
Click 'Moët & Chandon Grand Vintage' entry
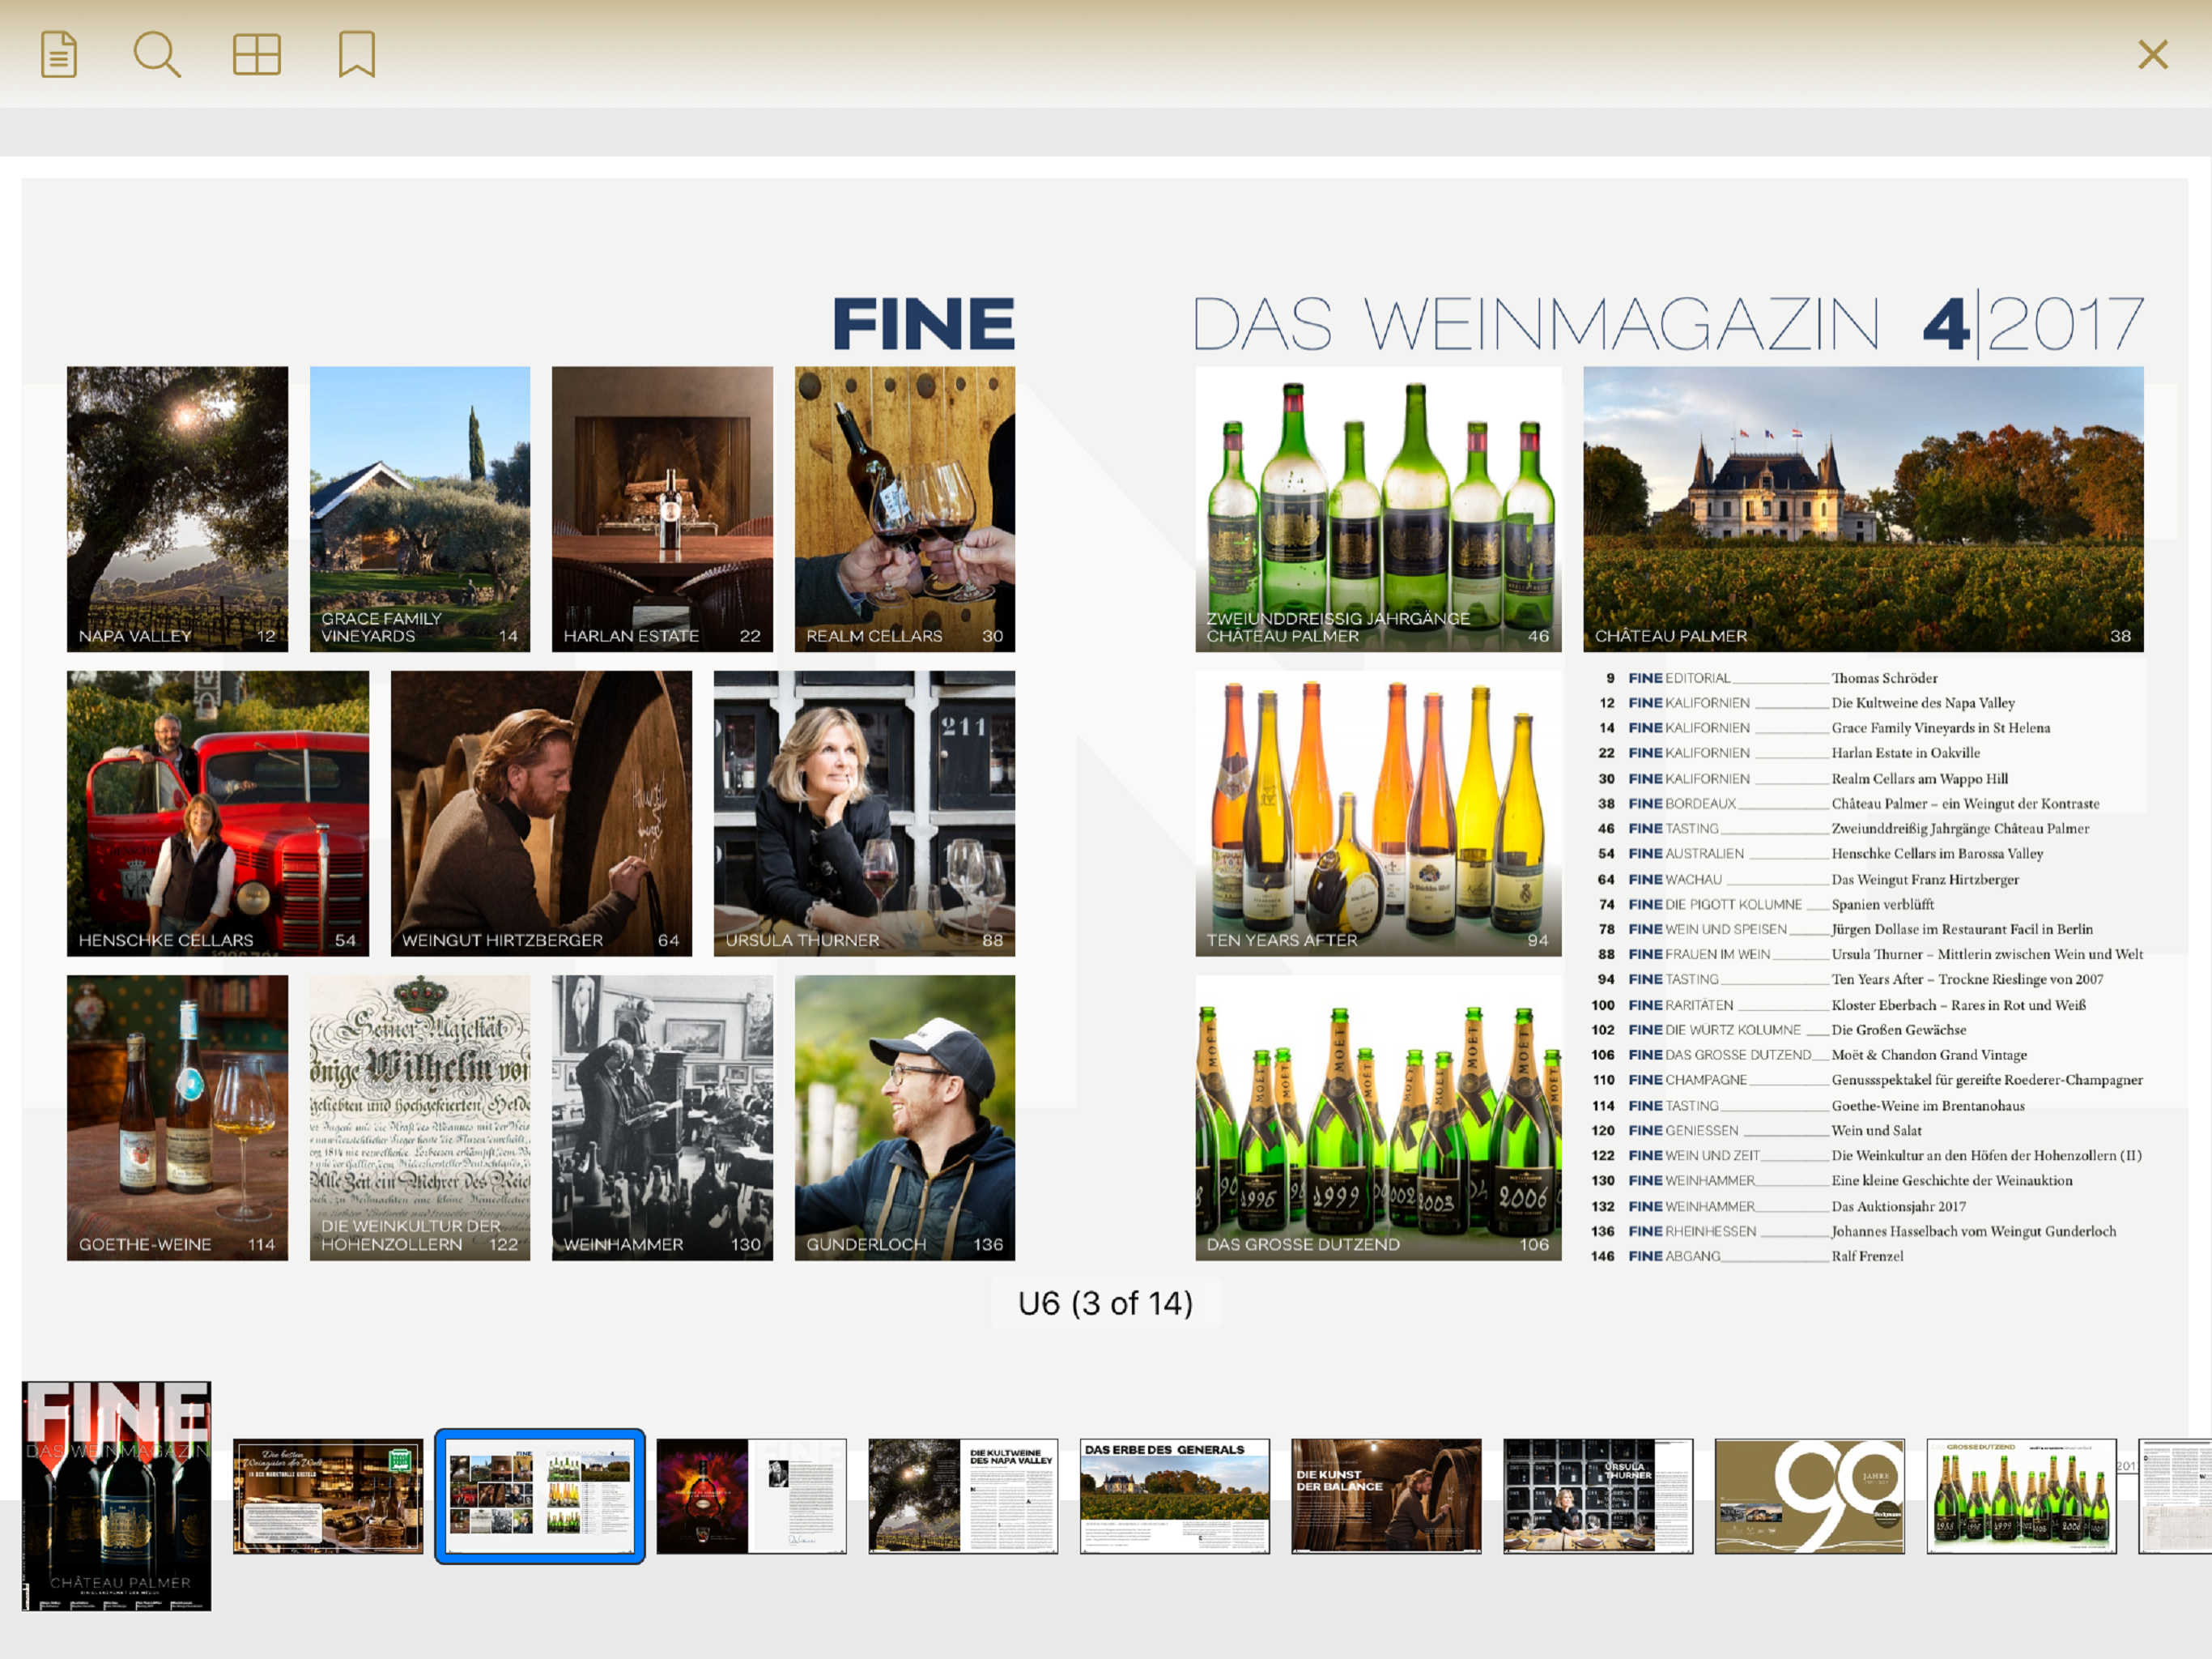click(x=1929, y=1056)
